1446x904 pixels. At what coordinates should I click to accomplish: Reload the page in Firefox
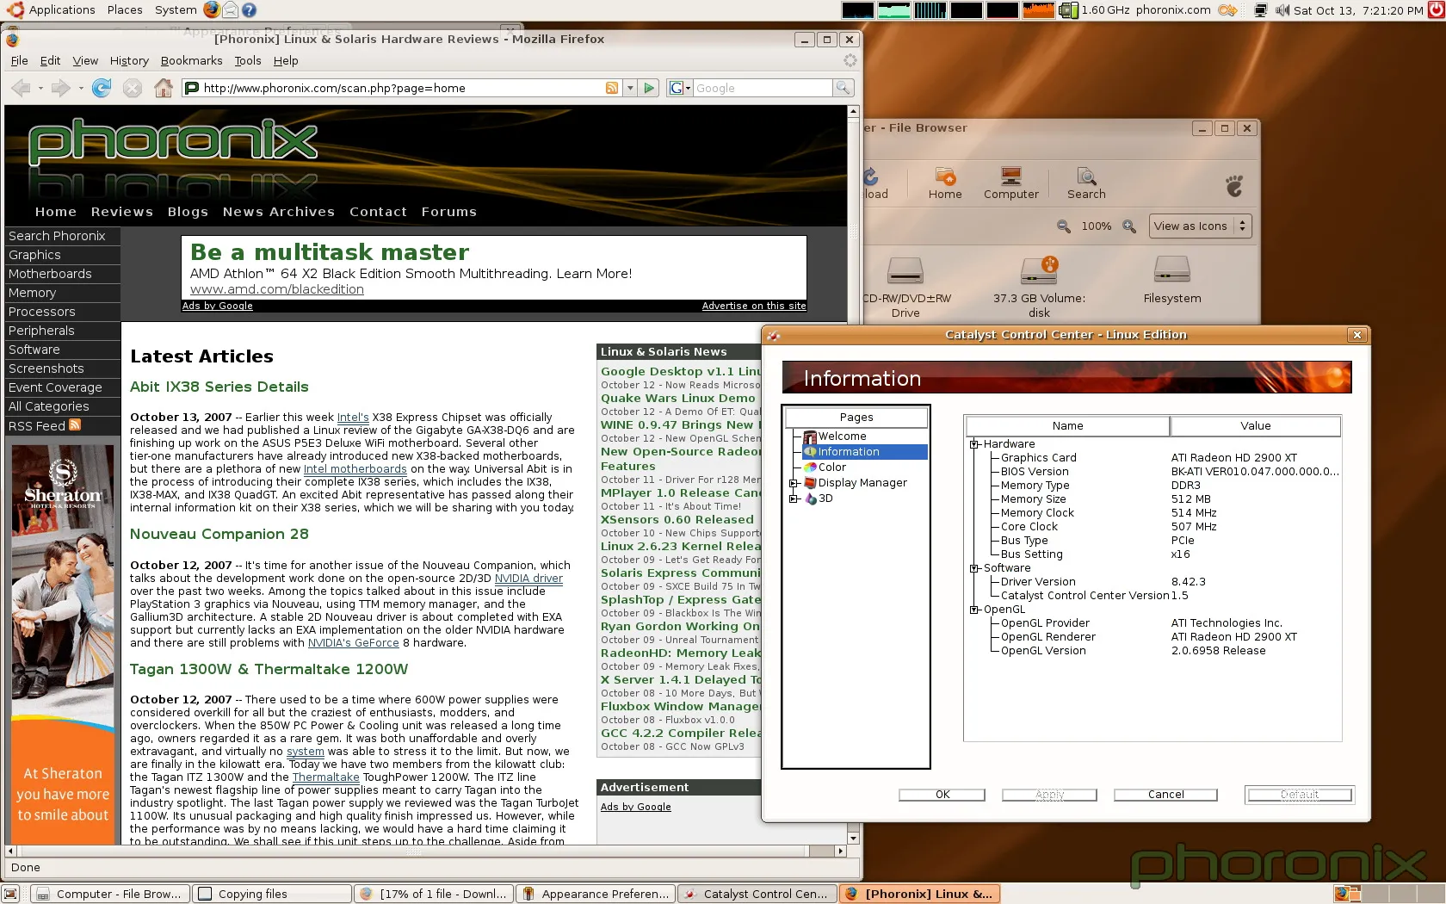102,88
